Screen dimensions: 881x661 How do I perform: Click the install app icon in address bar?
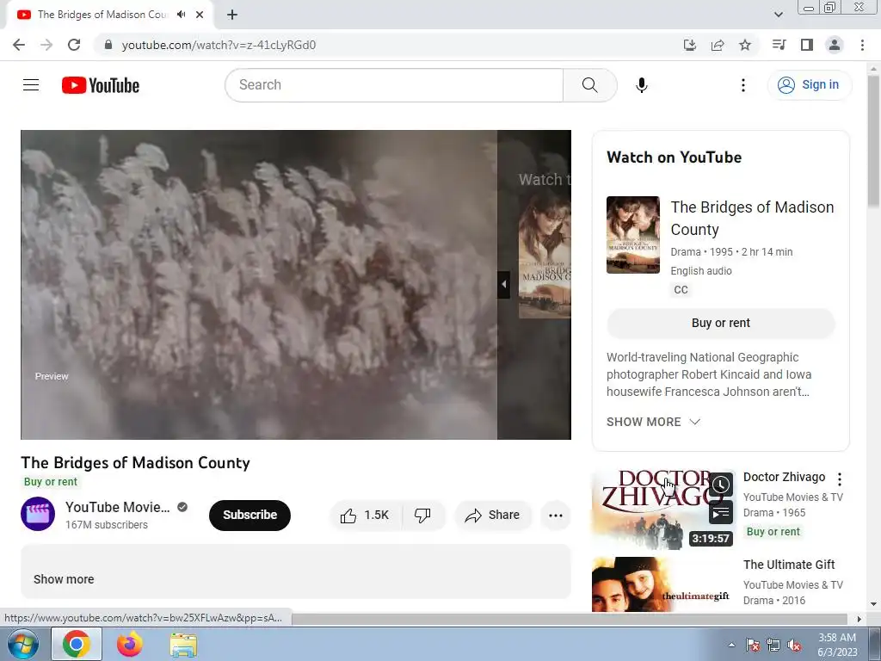[x=690, y=45]
